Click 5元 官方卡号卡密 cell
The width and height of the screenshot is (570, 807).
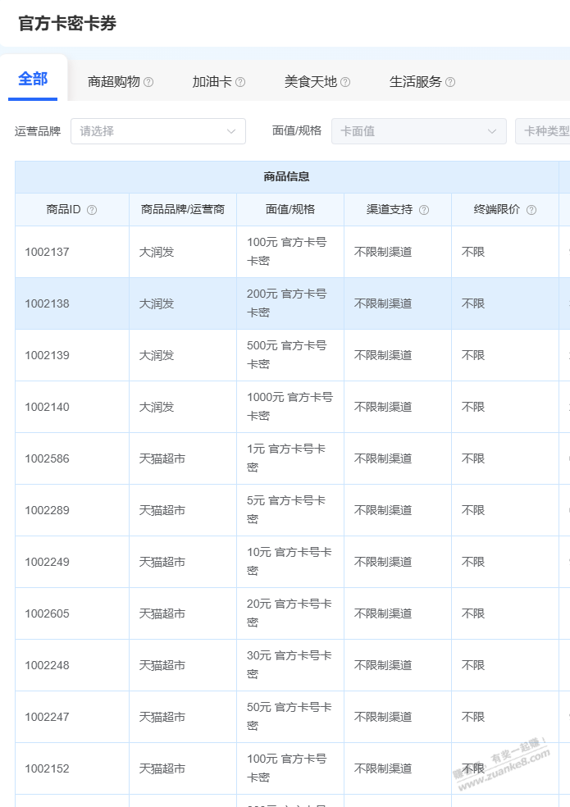(286, 509)
